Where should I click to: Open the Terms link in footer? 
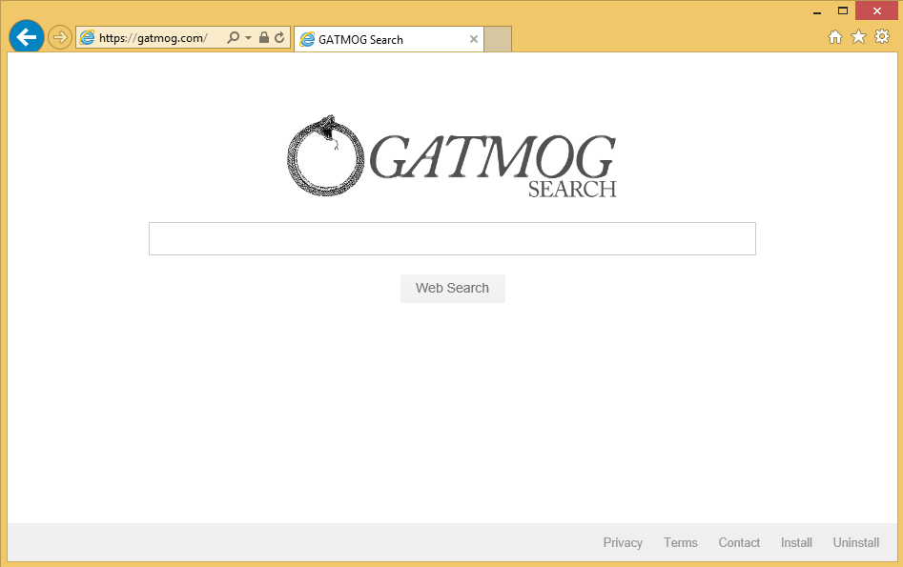coord(681,543)
